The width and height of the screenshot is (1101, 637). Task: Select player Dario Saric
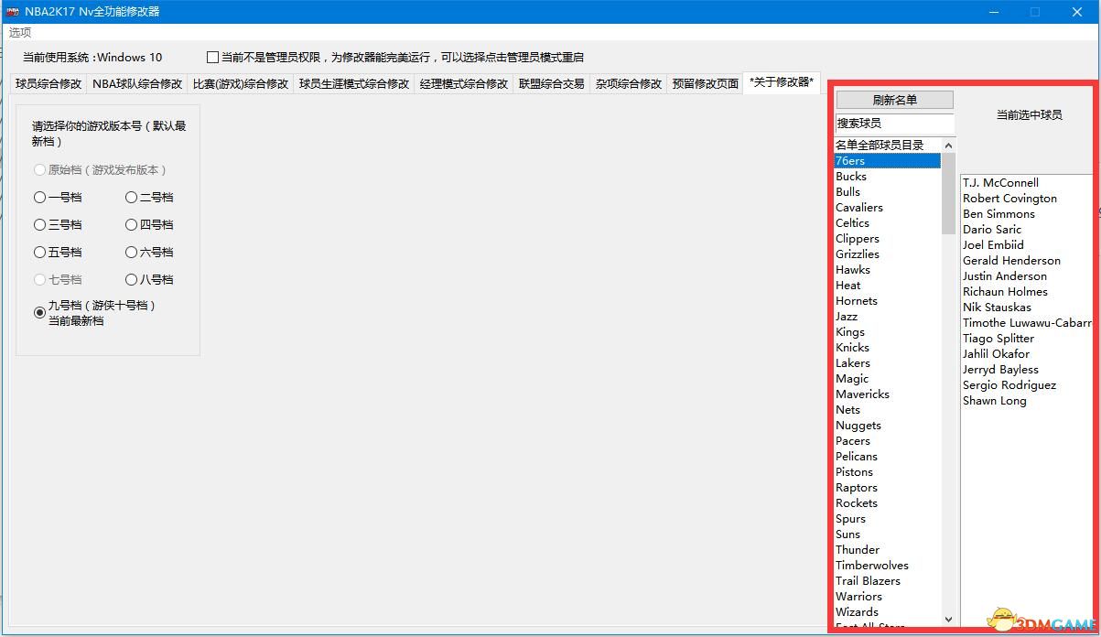tap(1027, 230)
